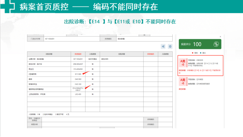Close the quality control score panel
The width and height of the screenshot is (243, 137).
click(x=220, y=37)
